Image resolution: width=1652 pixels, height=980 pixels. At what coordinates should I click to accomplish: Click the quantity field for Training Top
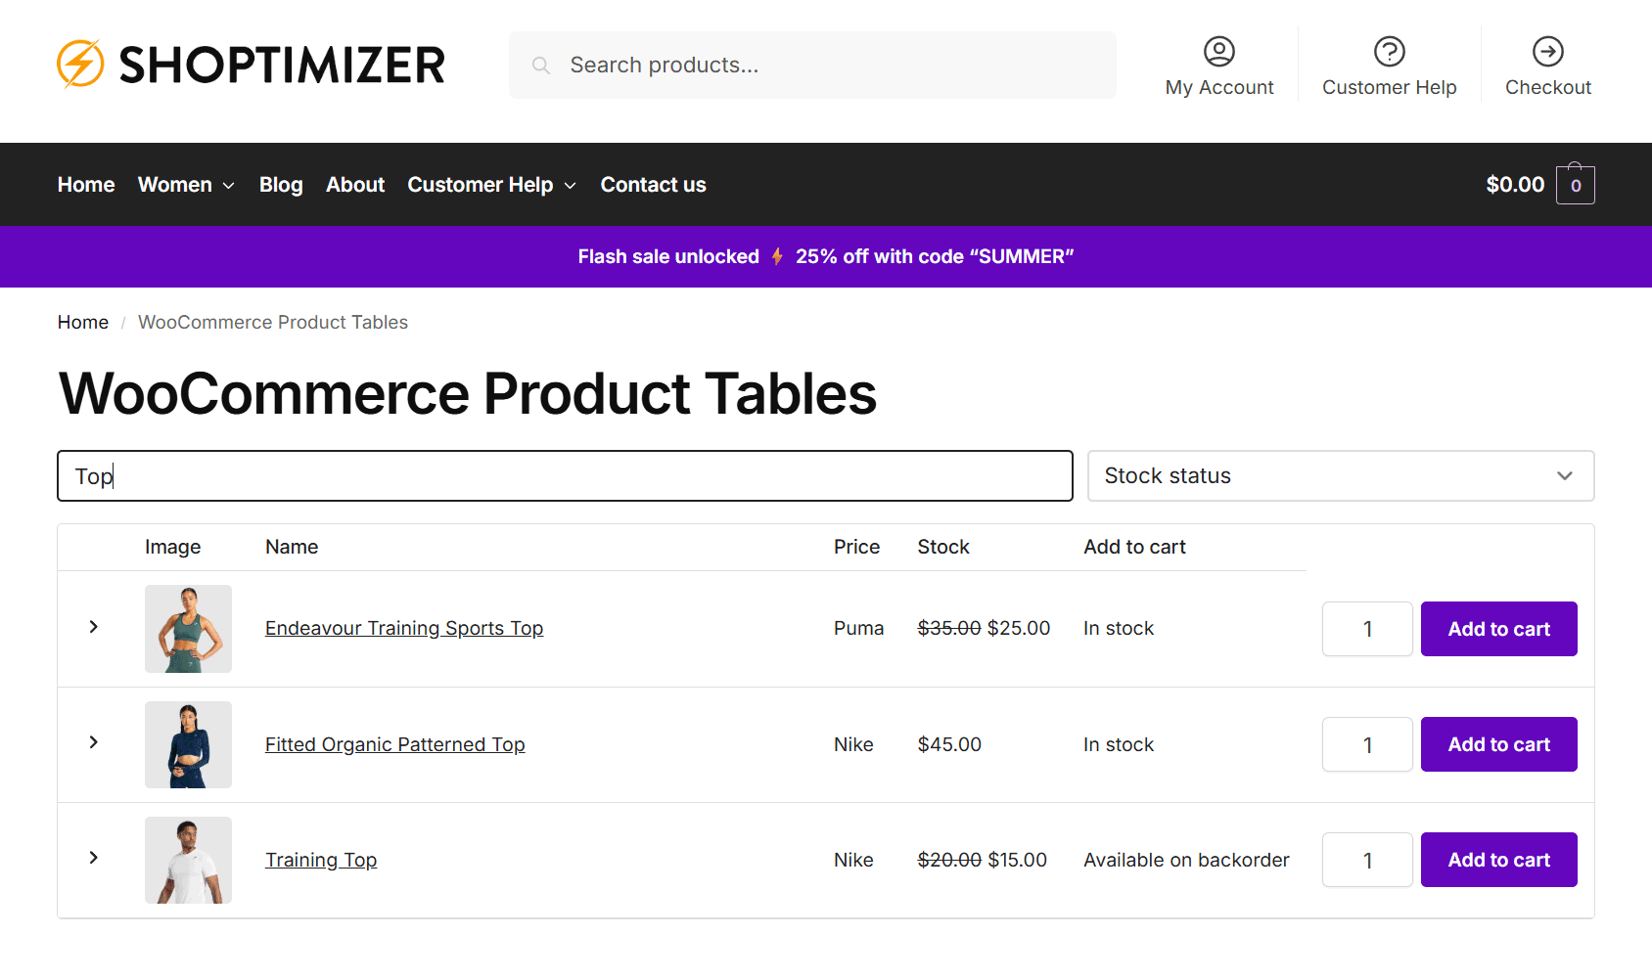click(1366, 860)
